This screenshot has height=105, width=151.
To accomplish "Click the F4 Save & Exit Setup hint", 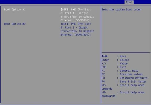I will coord(124,82).
